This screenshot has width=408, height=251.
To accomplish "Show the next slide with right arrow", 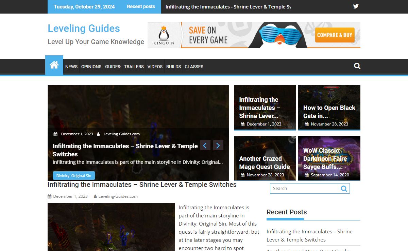I will point(218,146).
